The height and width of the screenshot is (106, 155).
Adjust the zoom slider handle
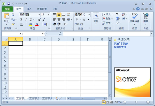point(136,102)
